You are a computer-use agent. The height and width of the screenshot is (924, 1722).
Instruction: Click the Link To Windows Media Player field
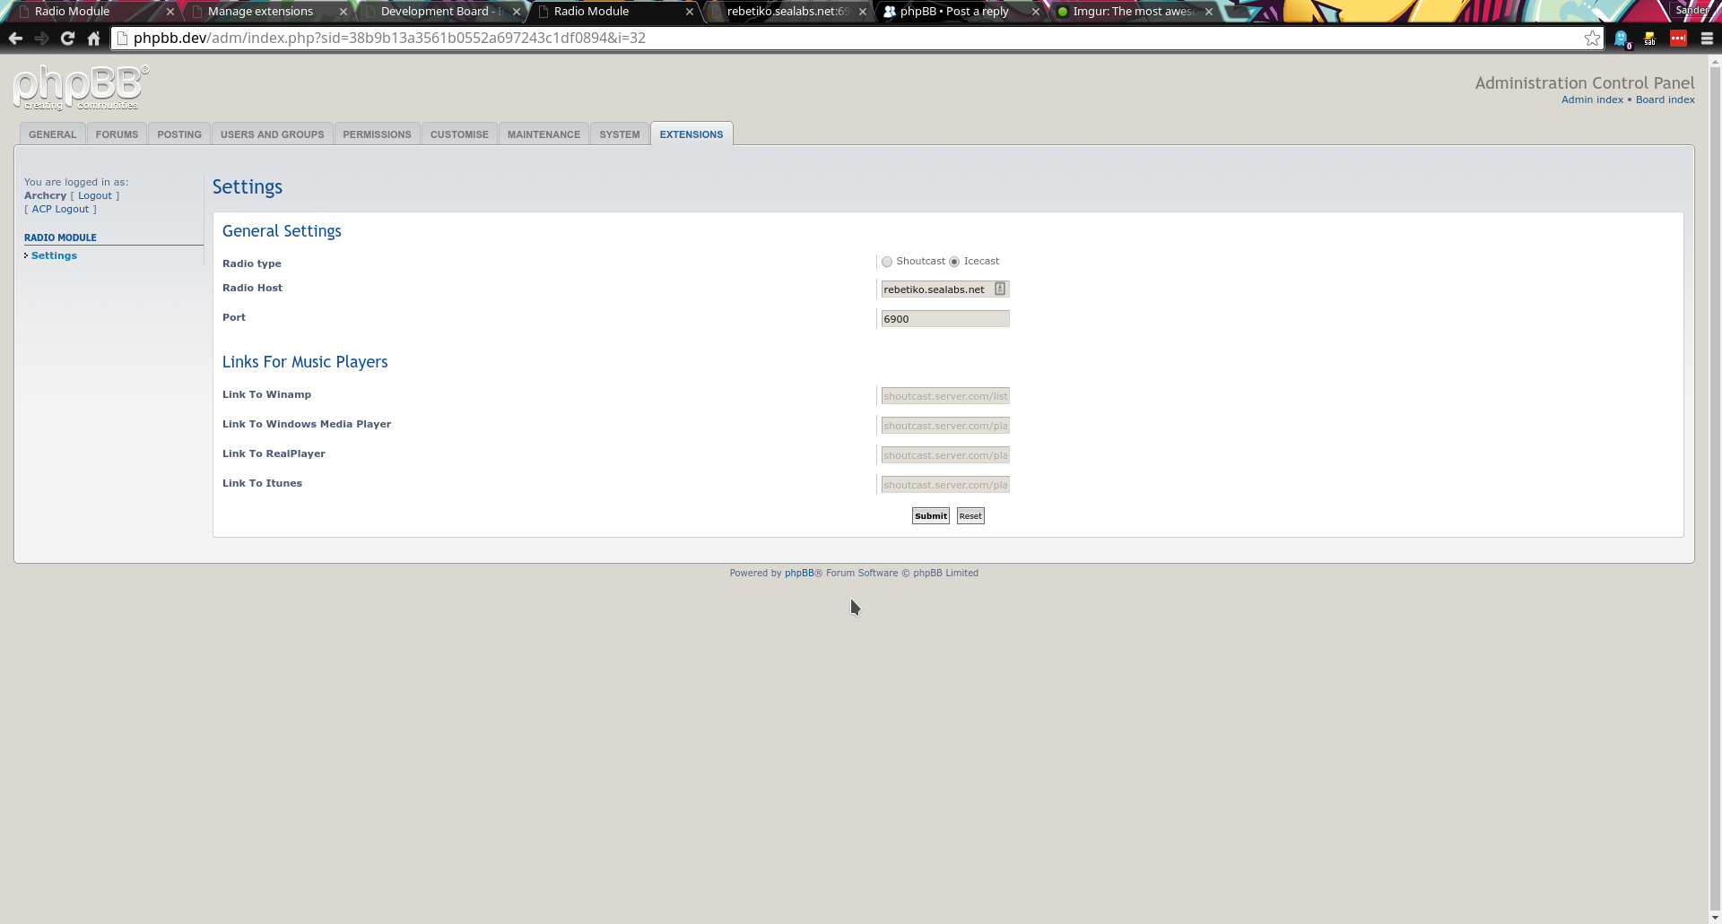pyautogui.click(x=945, y=425)
